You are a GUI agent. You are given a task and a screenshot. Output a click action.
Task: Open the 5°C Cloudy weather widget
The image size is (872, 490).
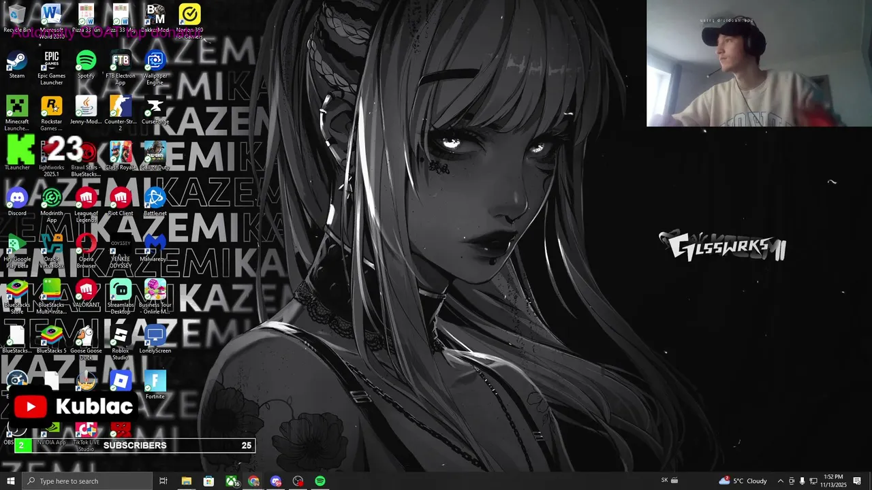pos(743,480)
